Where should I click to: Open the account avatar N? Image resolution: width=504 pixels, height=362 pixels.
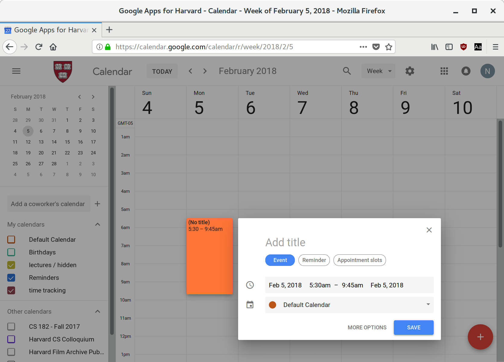point(487,71)
